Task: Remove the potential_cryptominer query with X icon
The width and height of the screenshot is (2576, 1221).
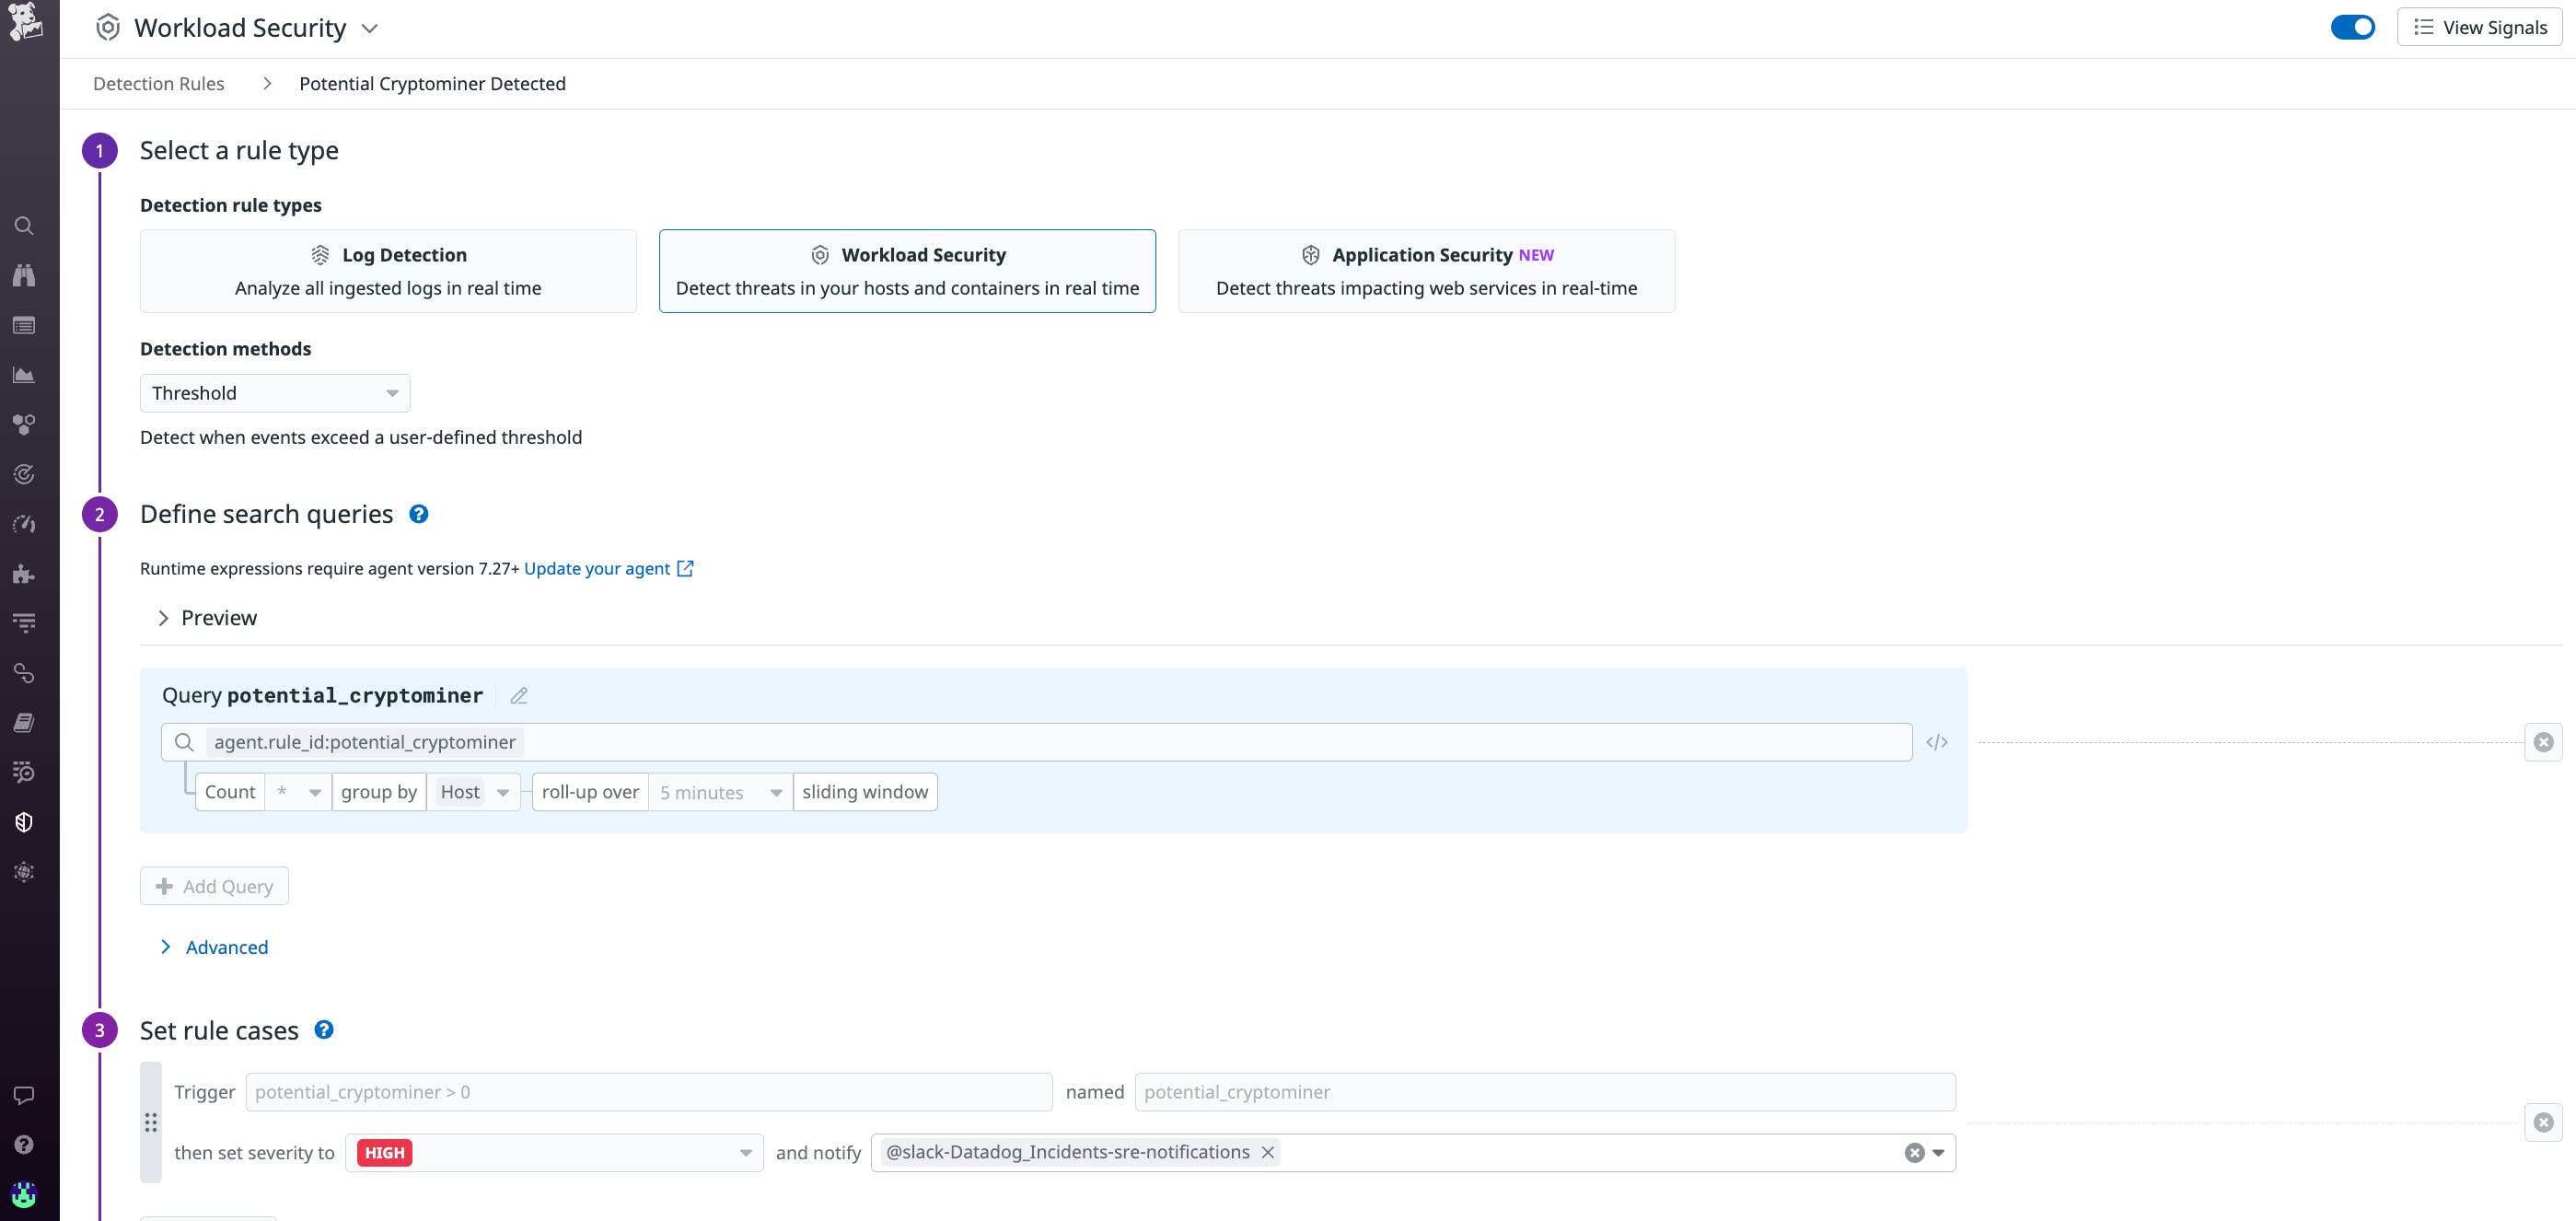Action: tap(2543, 742)
